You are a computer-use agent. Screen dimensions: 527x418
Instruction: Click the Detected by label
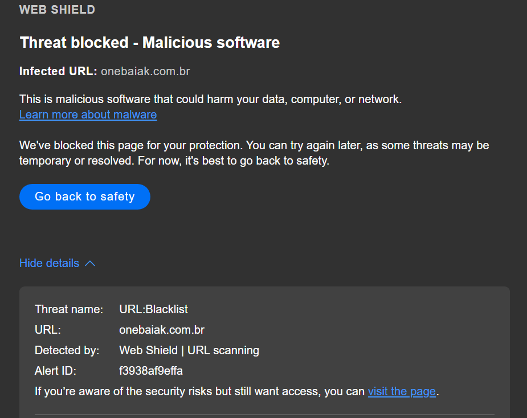click(67, 350)
